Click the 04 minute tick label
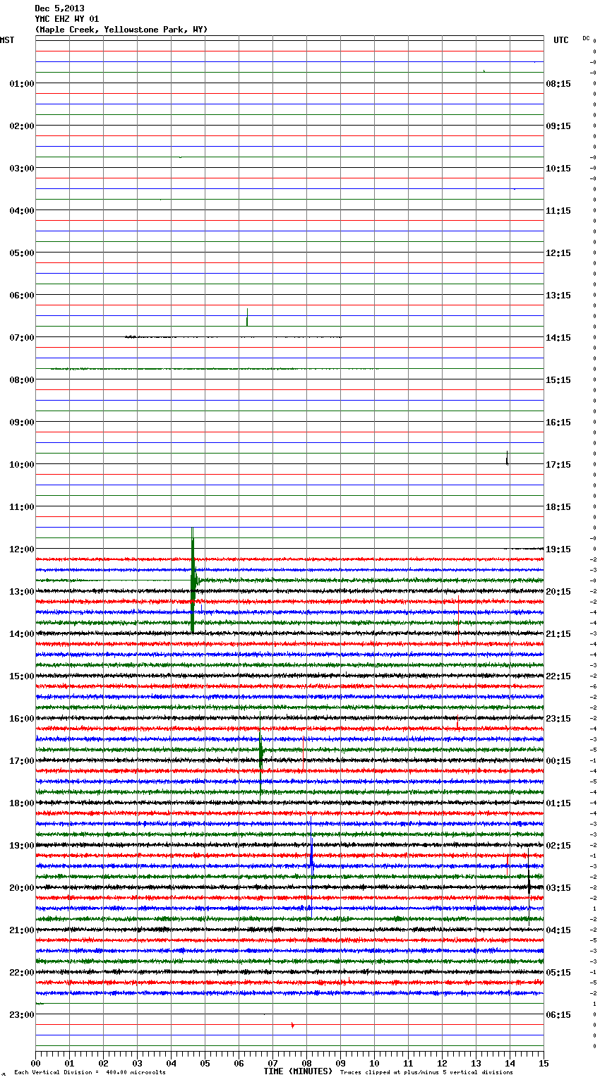This screenshot has height=1082, width=600. coord(171,1063)
